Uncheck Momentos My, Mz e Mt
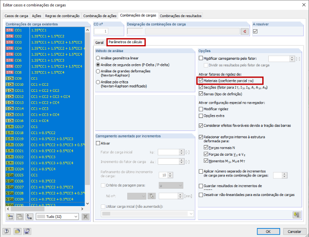Screen dimensions: 309x237 [x=206, y=161]
